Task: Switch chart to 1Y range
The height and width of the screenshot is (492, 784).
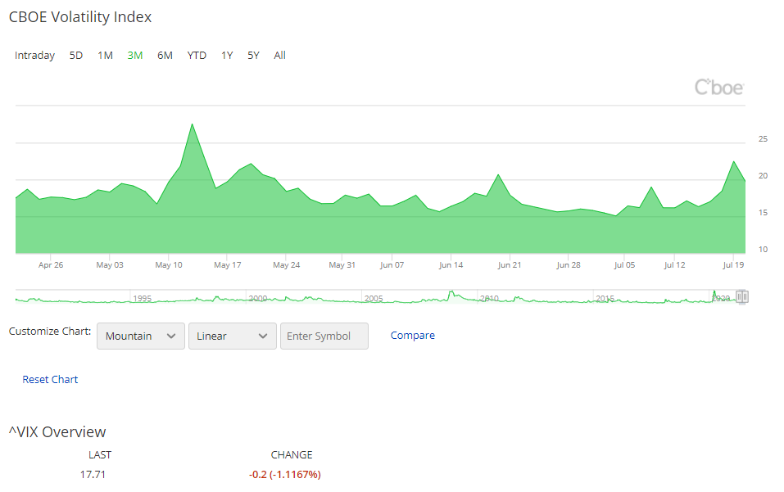Action: point(227,56)
